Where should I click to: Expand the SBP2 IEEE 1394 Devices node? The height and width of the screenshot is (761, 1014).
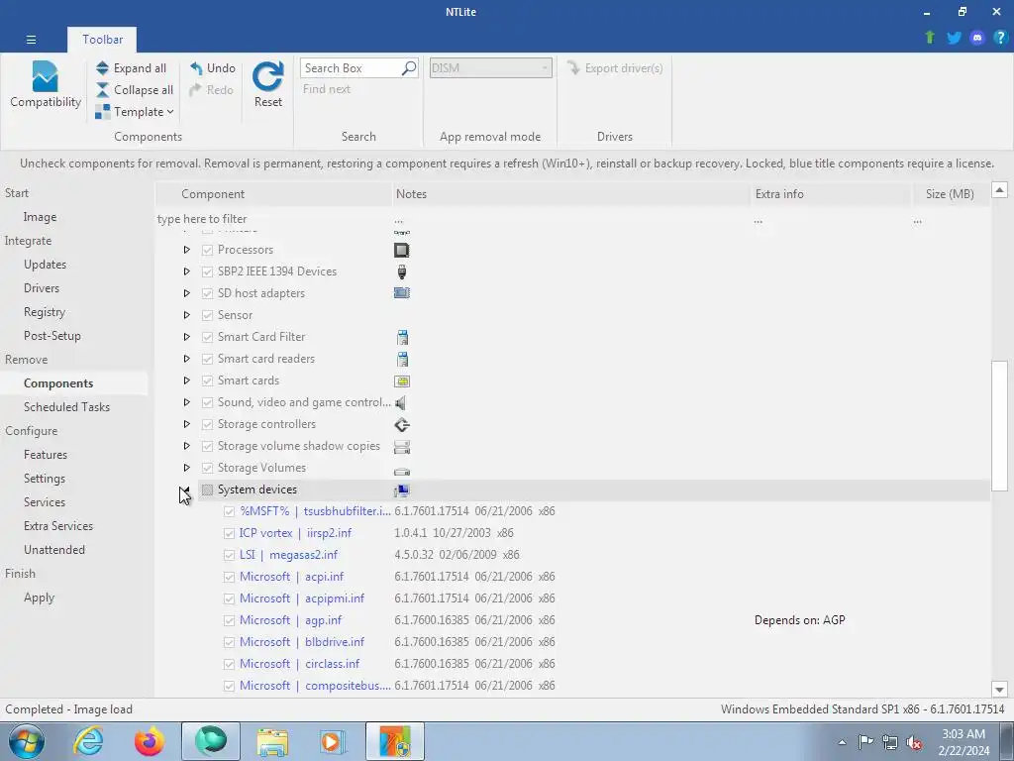click(x=186, y=272)
